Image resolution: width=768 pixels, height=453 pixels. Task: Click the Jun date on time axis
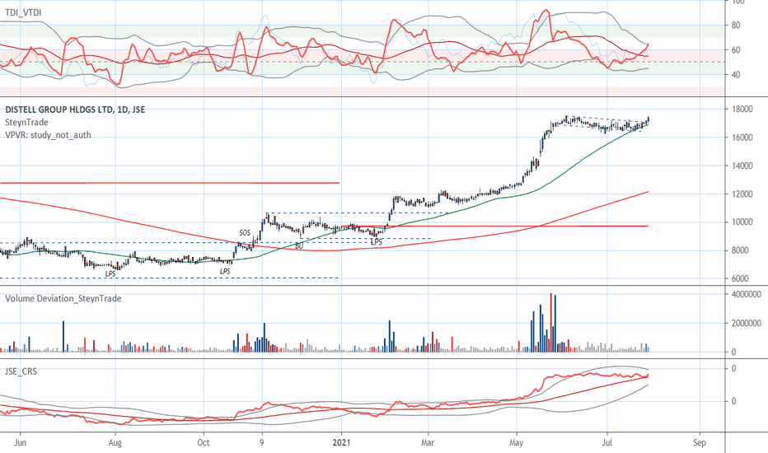(20, 443)
